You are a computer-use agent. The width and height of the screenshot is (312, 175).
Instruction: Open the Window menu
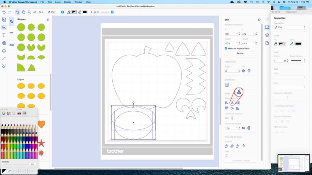click(78, 2)
